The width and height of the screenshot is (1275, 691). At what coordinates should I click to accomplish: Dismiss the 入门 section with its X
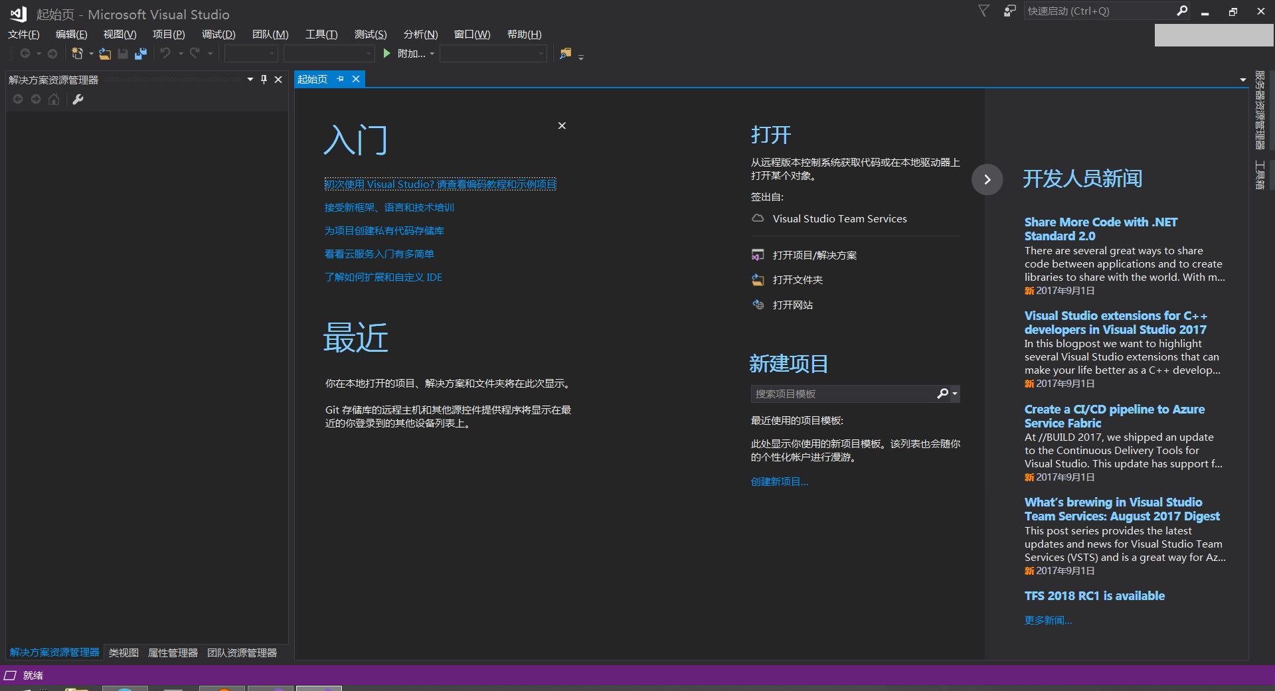pyautogui.click(x=562, y=125)
